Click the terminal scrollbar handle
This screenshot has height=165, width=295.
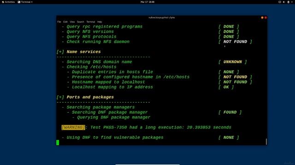(266, 142)
